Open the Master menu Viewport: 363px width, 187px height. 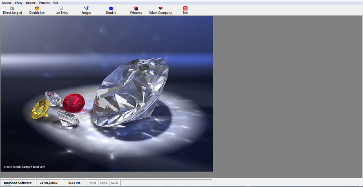click(x=7, y=3)
